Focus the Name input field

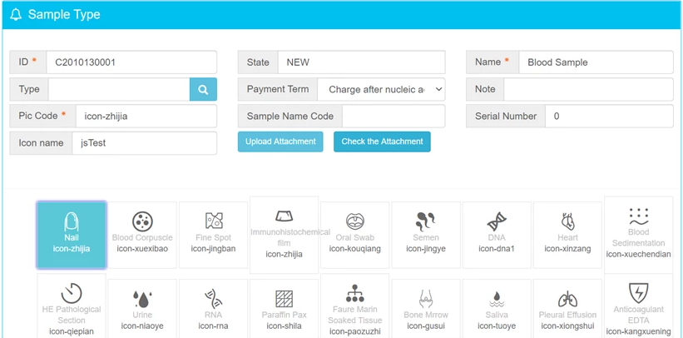point(595,62)
